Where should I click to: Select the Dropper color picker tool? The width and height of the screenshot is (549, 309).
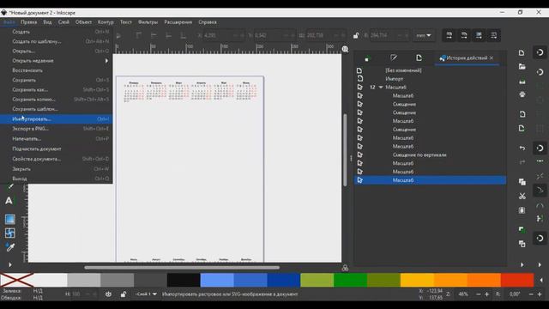pos(9,247)
